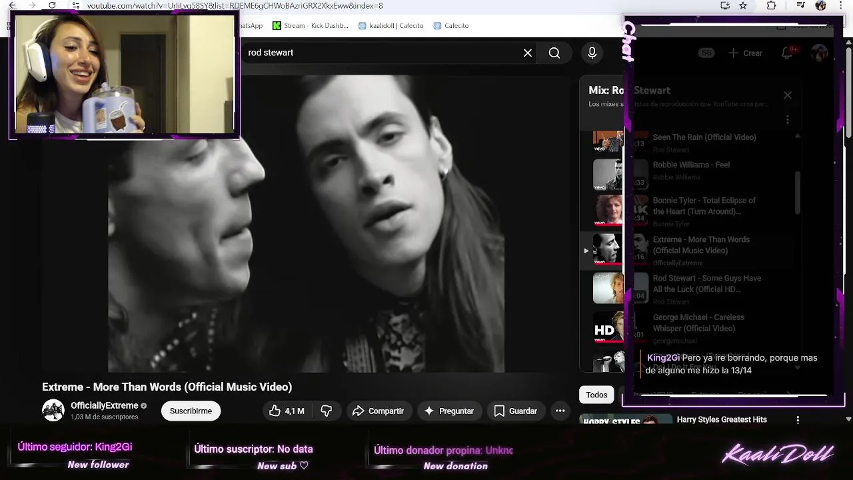853x480 pixels.
Task: Reload the page with refresh icon
Action: [x=53, y=5]
